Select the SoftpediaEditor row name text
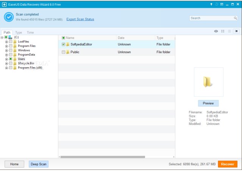Screen dimensions: 242x171 [81, 44]
